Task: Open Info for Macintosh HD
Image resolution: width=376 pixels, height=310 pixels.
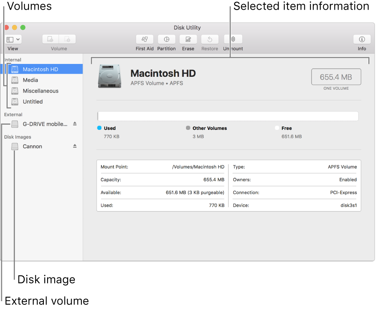Action: click(362, 39)
